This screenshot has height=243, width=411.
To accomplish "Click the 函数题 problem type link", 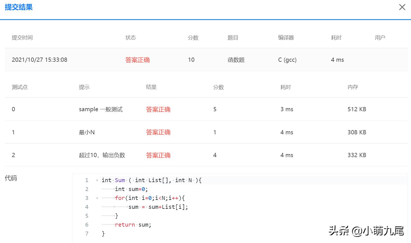I will coord(236,60).
